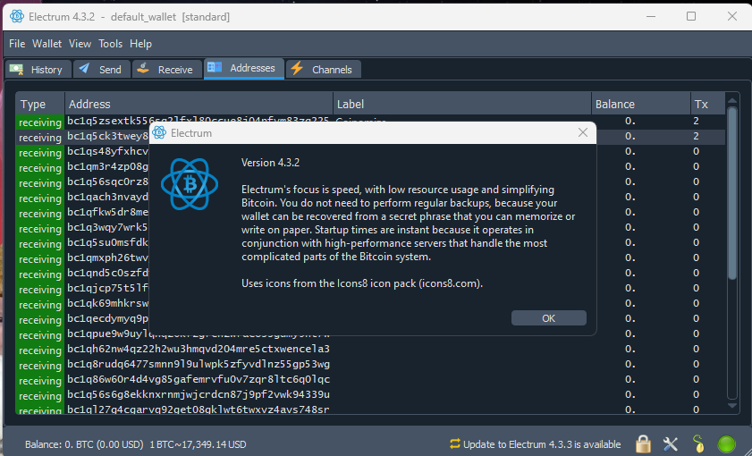
Task: Click the update arrows icon in status bar
Action: [454, 444]
